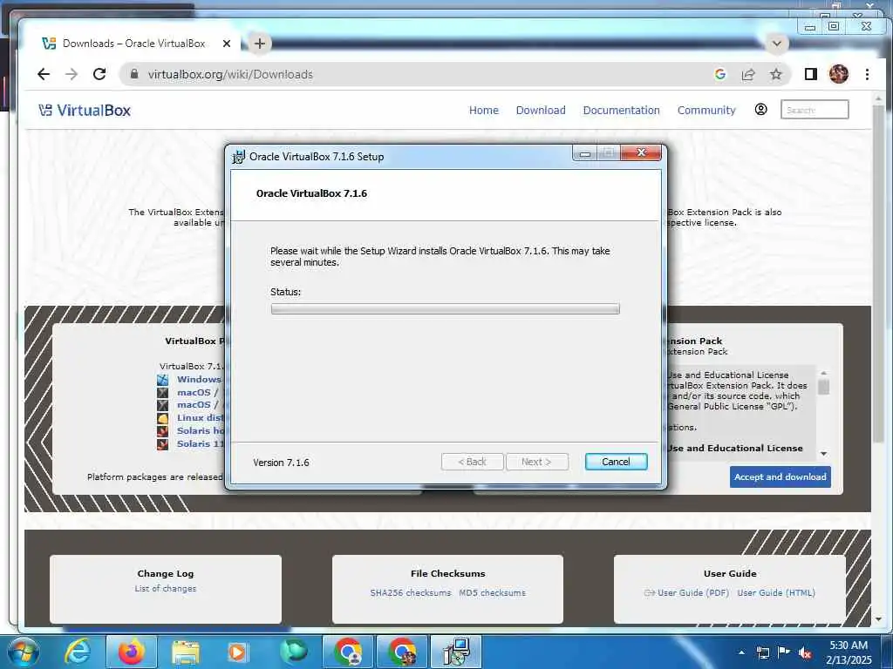View site information via the lock icon
The image size is (893, 669).
tap(134, 74)
